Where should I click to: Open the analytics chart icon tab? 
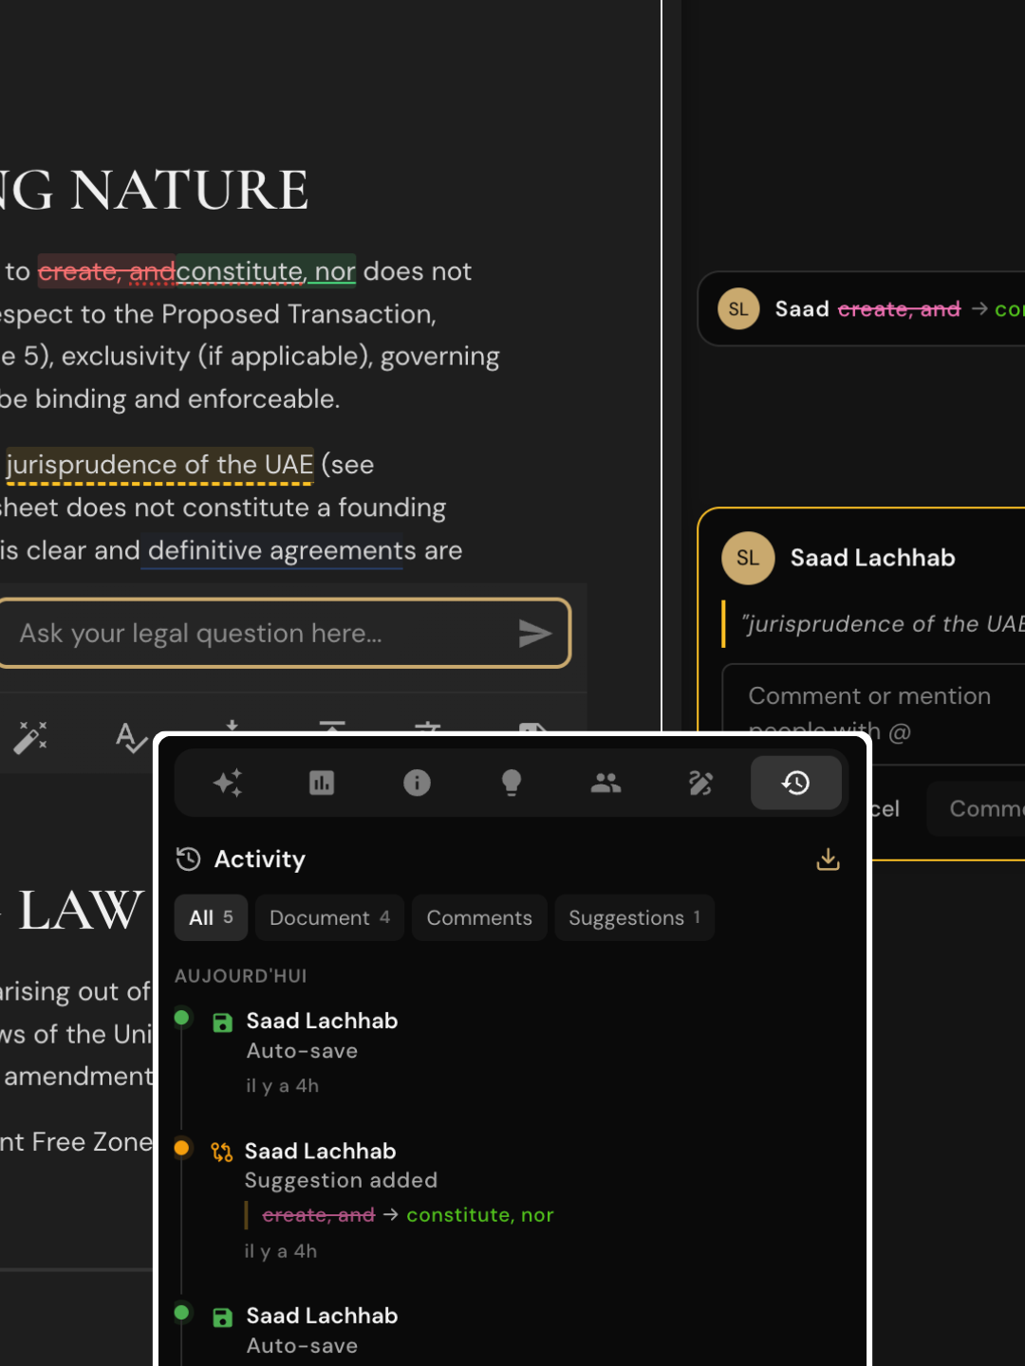coord(322,783)
